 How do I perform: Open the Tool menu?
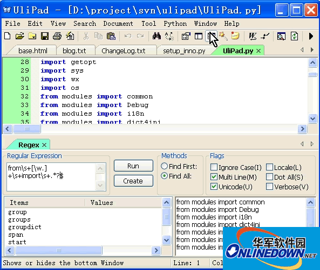point(149,24)
